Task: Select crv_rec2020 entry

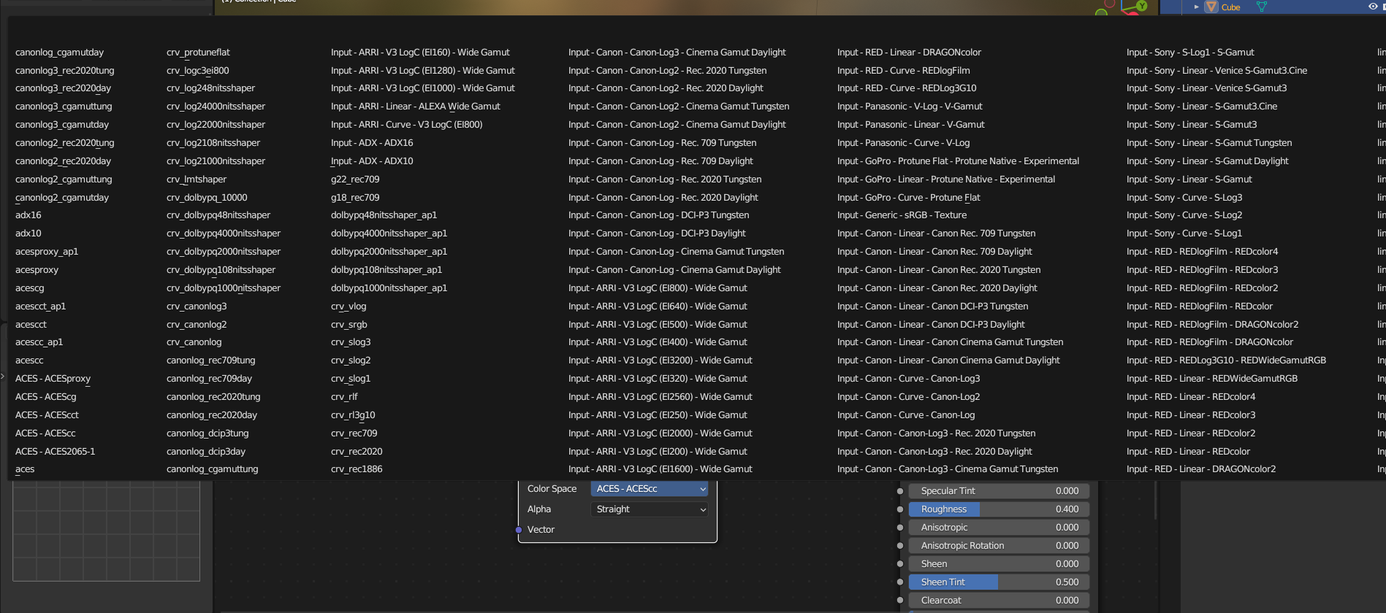Action: pyautogui.click(x=357, y=452)
